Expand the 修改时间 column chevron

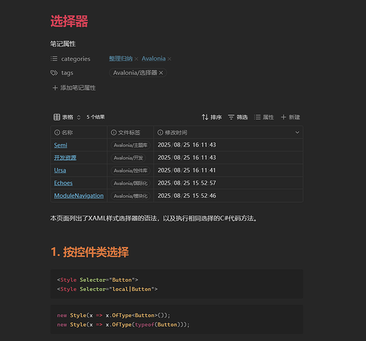[297, 132]
